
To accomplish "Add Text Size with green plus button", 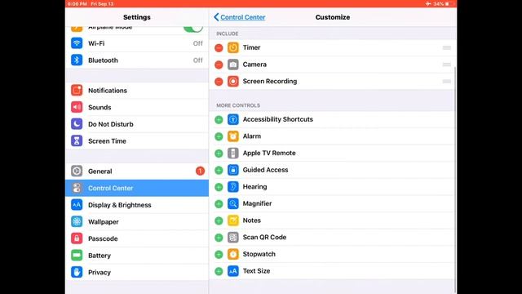I will [x=219, y=271].
